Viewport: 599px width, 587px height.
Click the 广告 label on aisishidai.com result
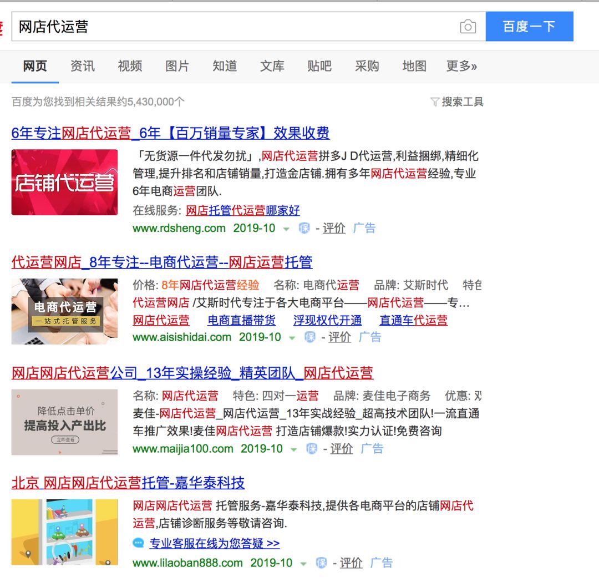click(370, 337)
